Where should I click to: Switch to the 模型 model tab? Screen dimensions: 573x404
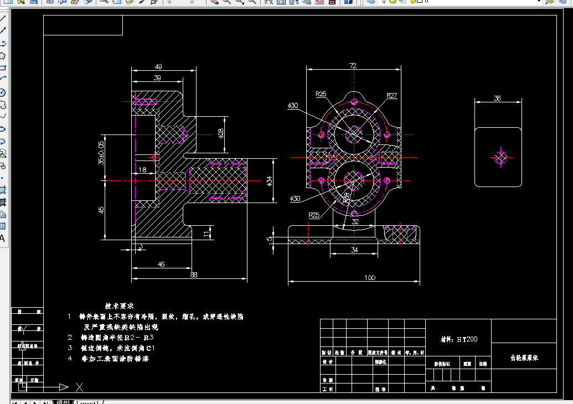[x=63, y=402]
